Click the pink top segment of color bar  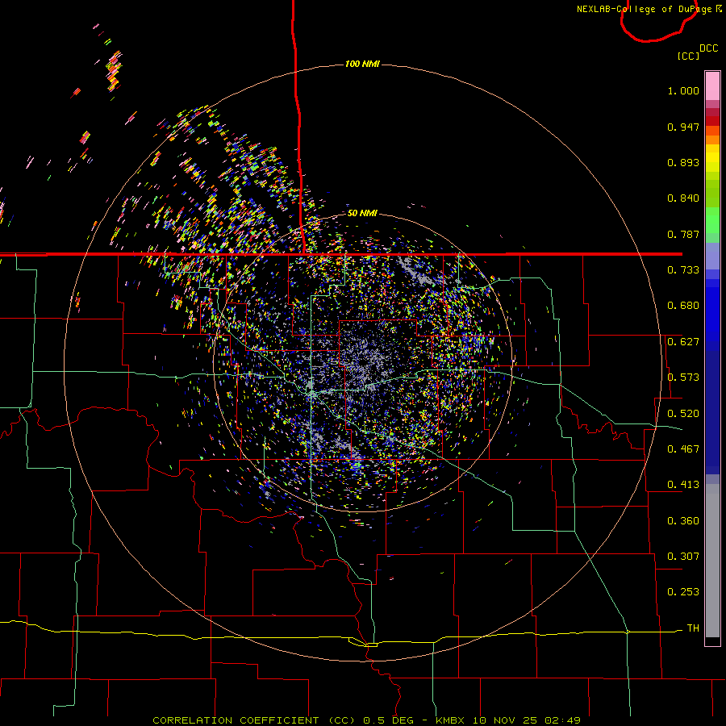click(712, 86)
